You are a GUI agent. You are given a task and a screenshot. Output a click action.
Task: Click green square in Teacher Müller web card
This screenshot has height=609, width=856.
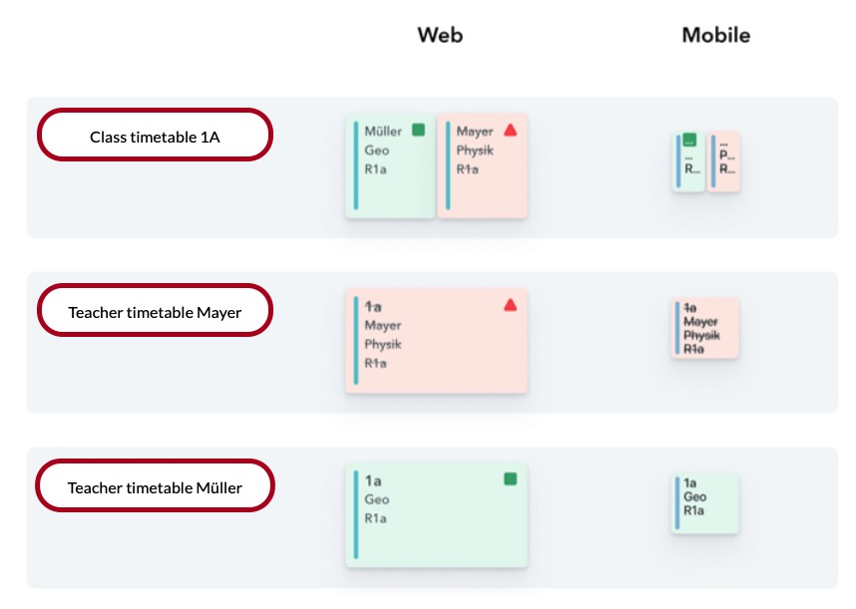pyautogui.click(x=511, y=479)
